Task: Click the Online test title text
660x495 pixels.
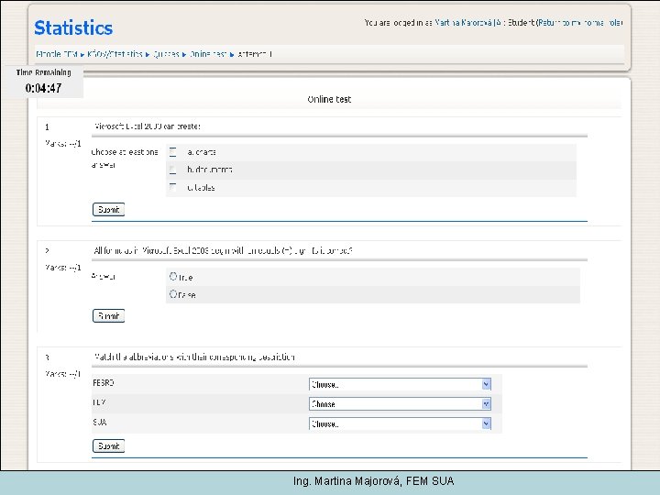Action: pos(329,99)
